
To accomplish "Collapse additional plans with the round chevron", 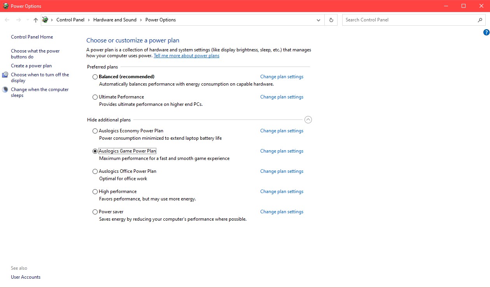I will point(308,120).
